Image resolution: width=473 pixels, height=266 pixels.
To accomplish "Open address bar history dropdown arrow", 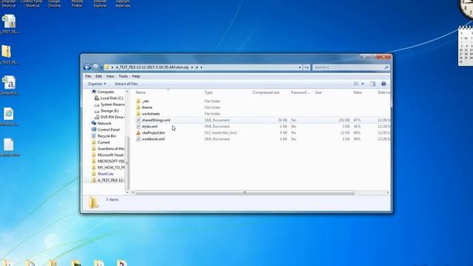I will (299, 67).
